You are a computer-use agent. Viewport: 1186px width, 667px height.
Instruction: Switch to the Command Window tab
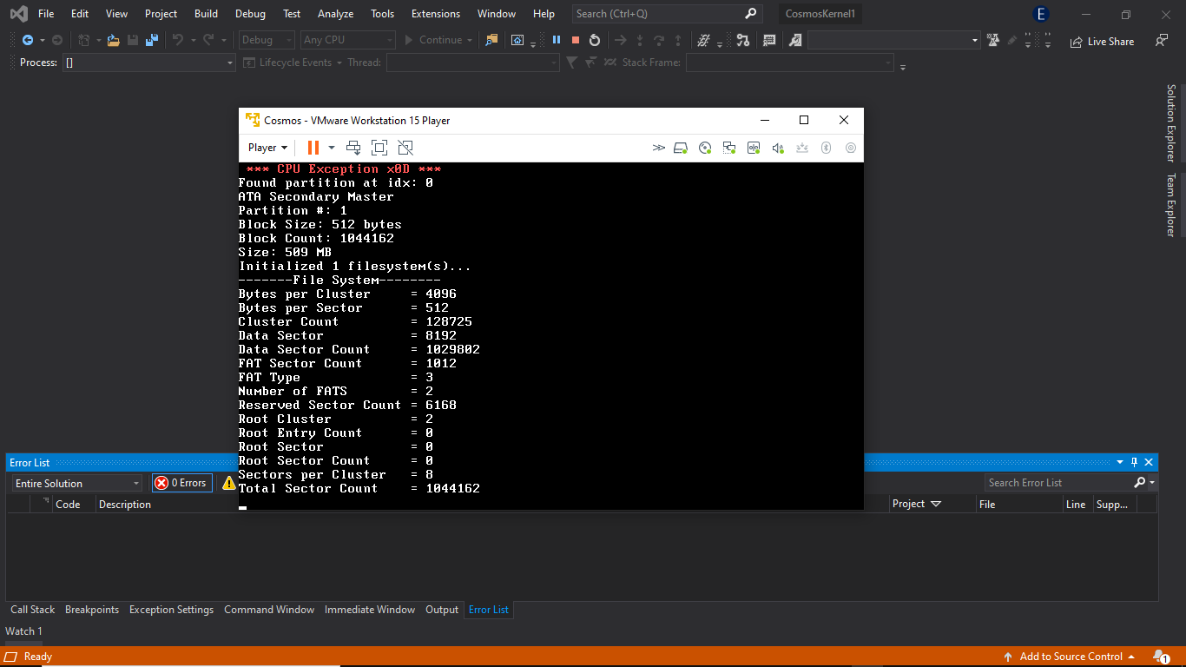coord(269,610)
